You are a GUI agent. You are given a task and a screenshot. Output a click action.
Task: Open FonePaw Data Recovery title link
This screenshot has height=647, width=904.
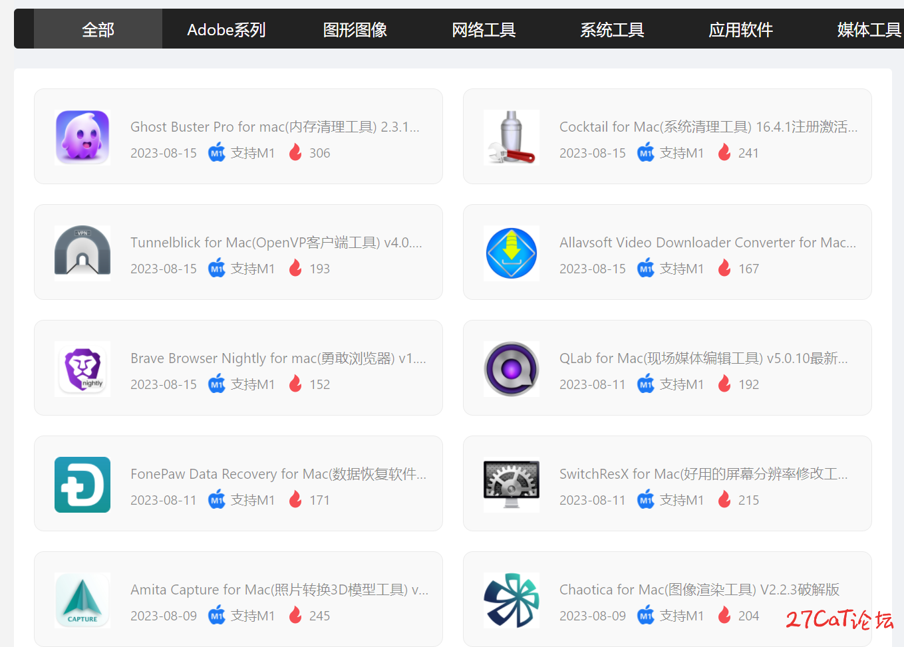click(x=278, y=473)
